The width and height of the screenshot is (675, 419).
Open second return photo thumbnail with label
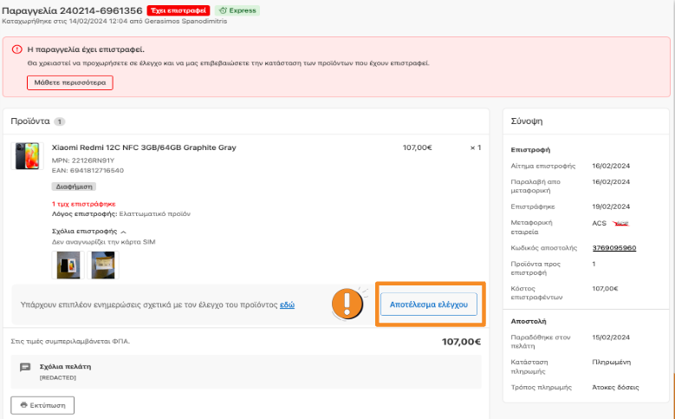(x=103, y=265)
